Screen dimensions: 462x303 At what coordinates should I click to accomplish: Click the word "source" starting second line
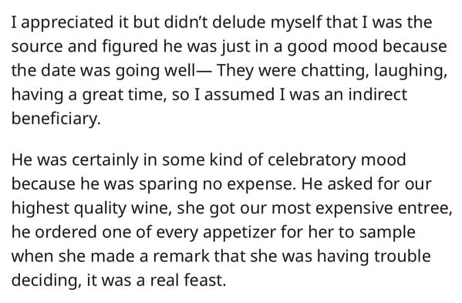(x=38, y=46)
